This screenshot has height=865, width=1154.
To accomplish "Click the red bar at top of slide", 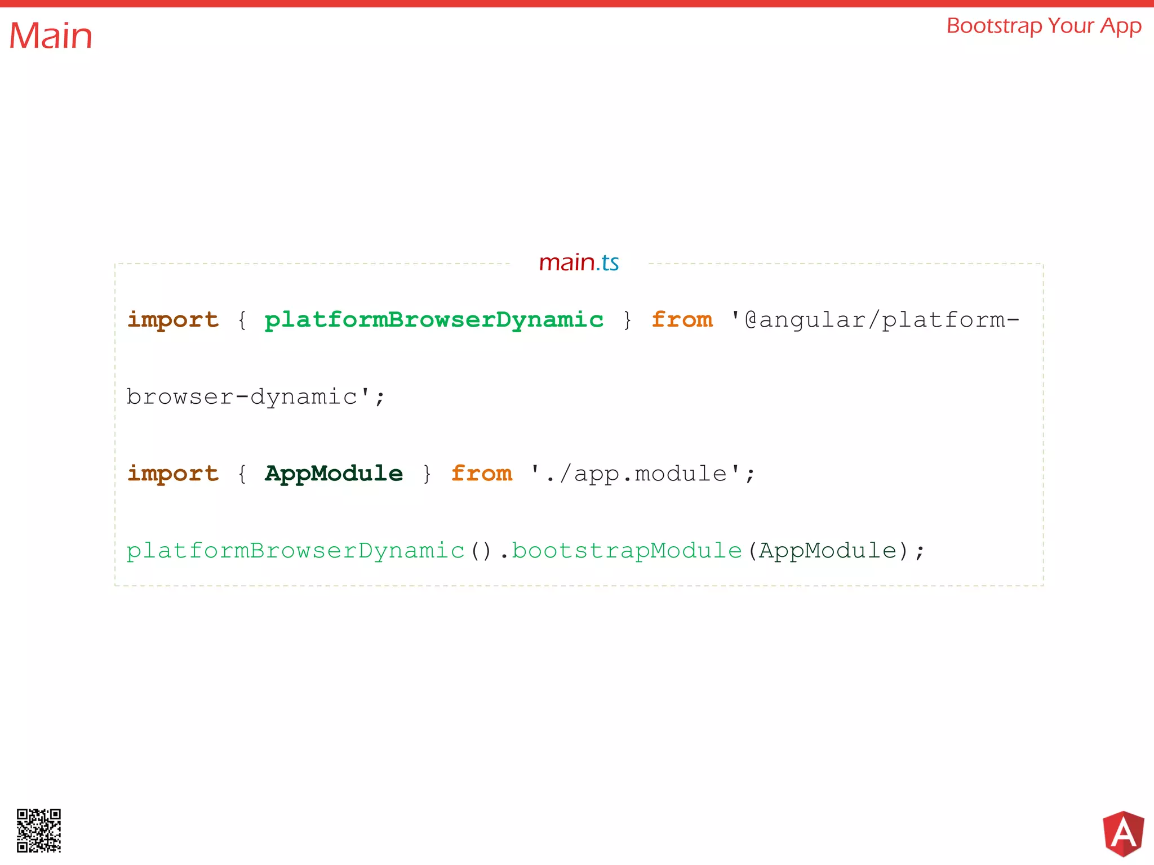I will pos(577,3).
